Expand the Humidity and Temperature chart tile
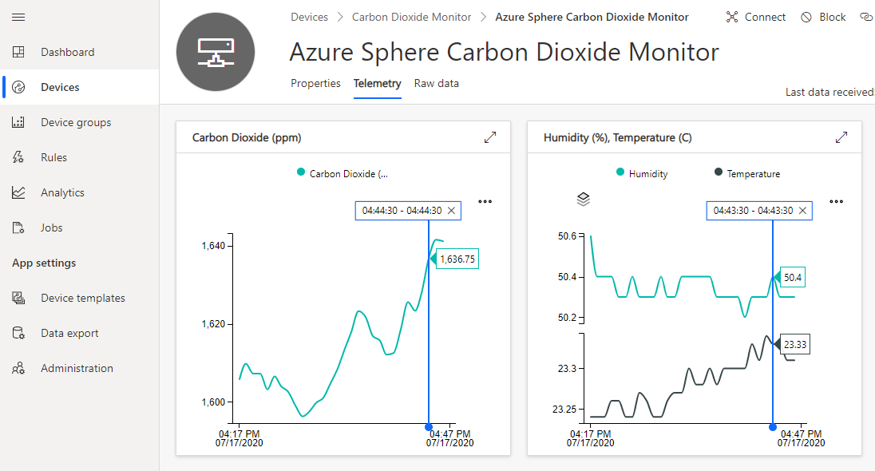Image resolution: width=875 pixels, height=471 pixels. (x=841, y=137)
